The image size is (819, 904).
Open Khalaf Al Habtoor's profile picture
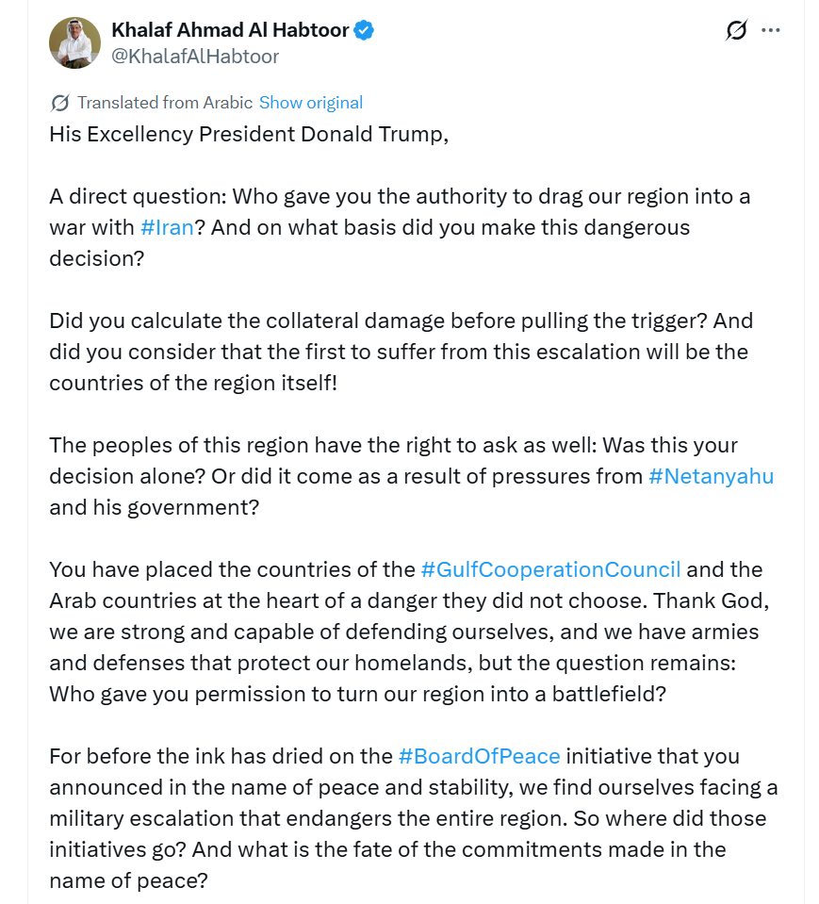tap(74, 42)
